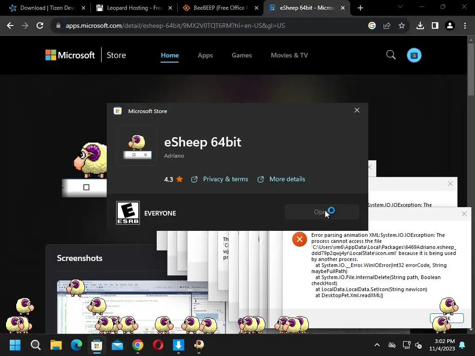Click the Screenshots heading

[80, 258]
